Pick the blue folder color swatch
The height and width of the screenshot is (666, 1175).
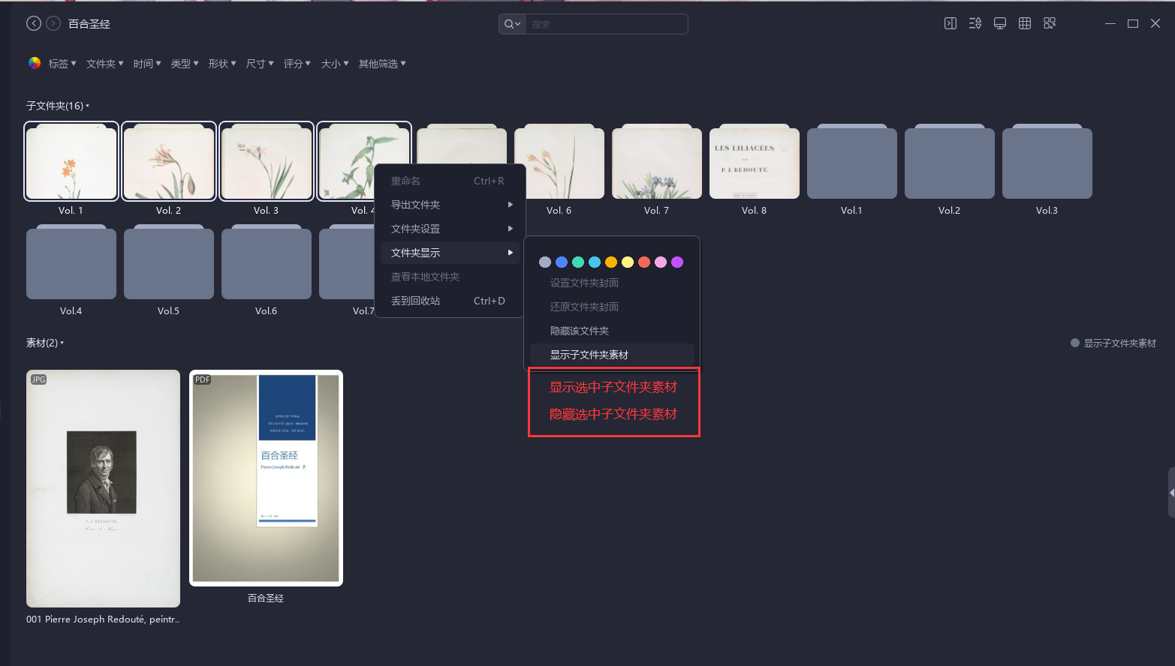pyautogui.click(x=562, y=262)
